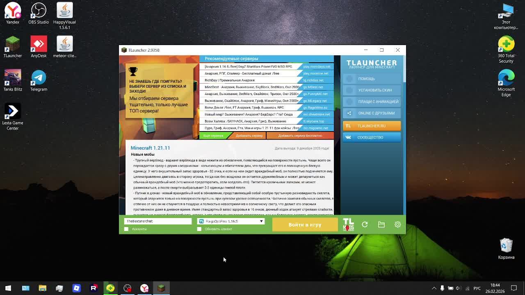Open the TLAUNCHER.RU orange button
Screen dimensions: 525x295
372,126
